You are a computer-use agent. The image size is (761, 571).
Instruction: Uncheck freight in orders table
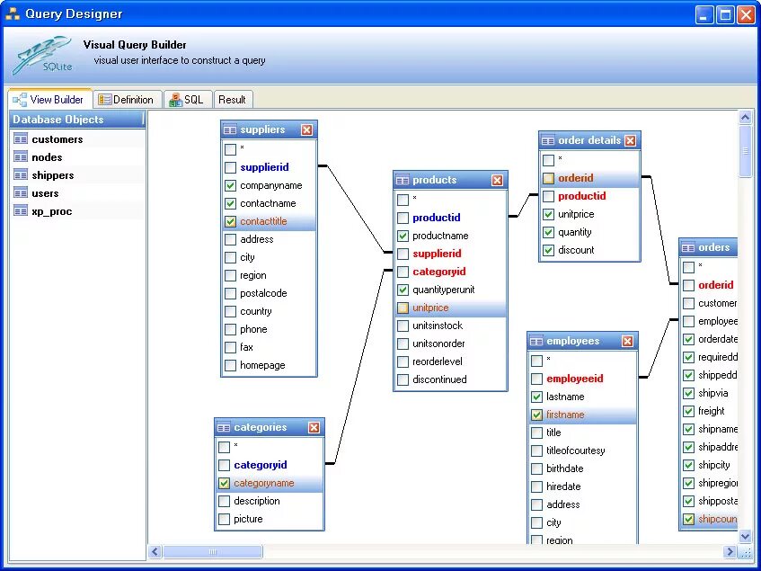click(x=689, y=412)
